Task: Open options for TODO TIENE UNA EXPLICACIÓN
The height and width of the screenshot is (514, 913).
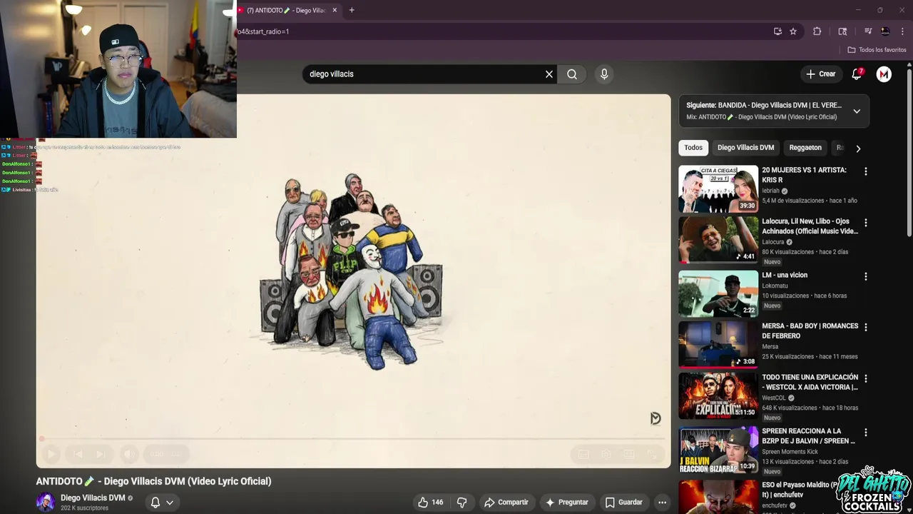Action: pos(866,378)
